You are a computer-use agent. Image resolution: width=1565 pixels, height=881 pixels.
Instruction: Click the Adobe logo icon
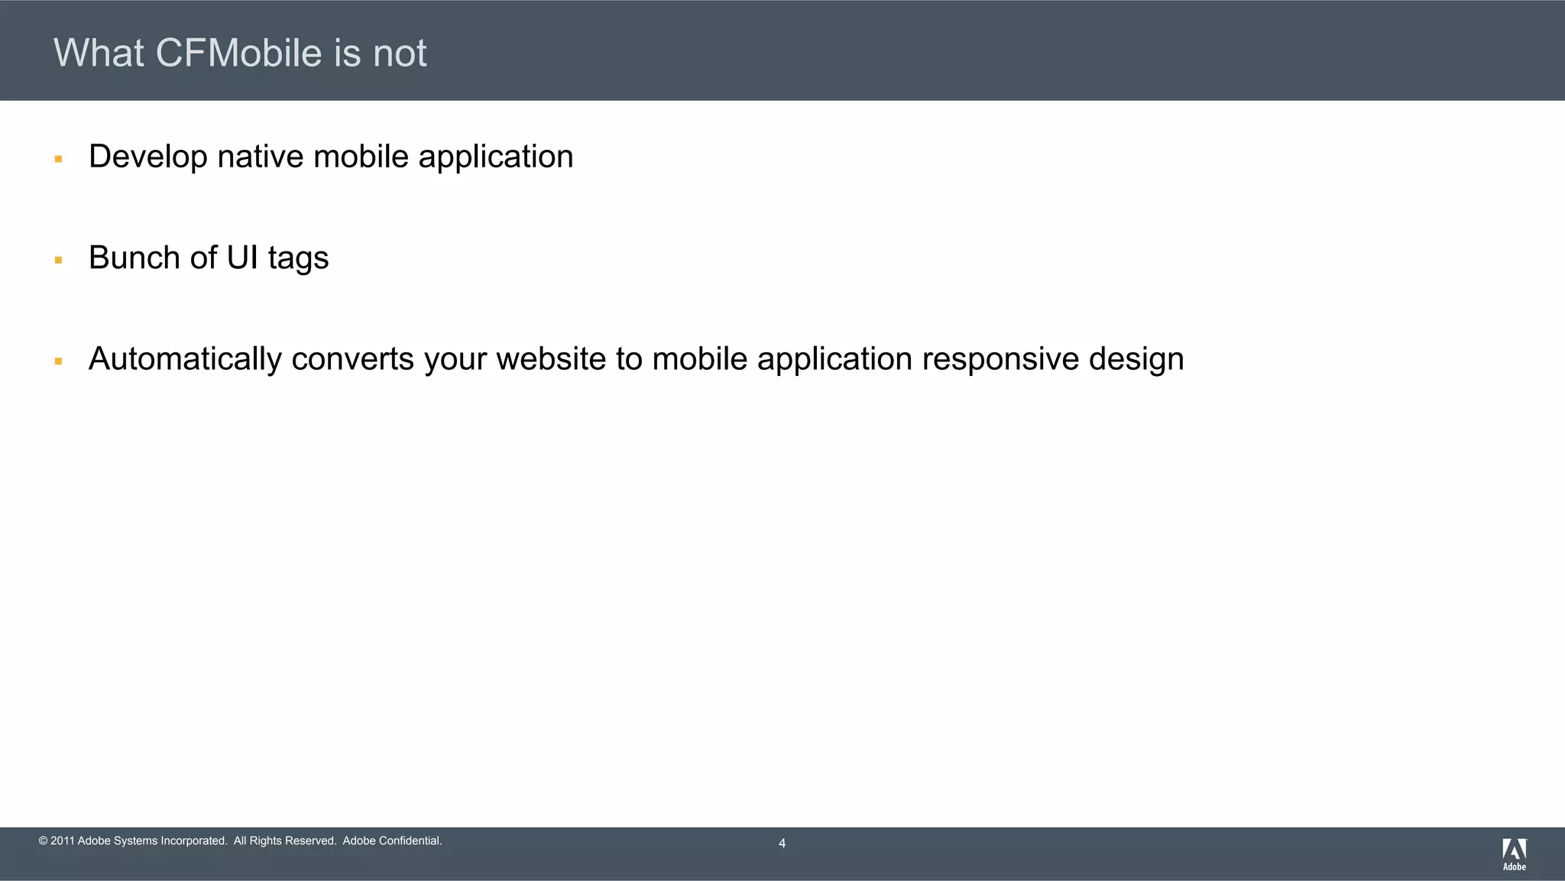click(1514, 849)
